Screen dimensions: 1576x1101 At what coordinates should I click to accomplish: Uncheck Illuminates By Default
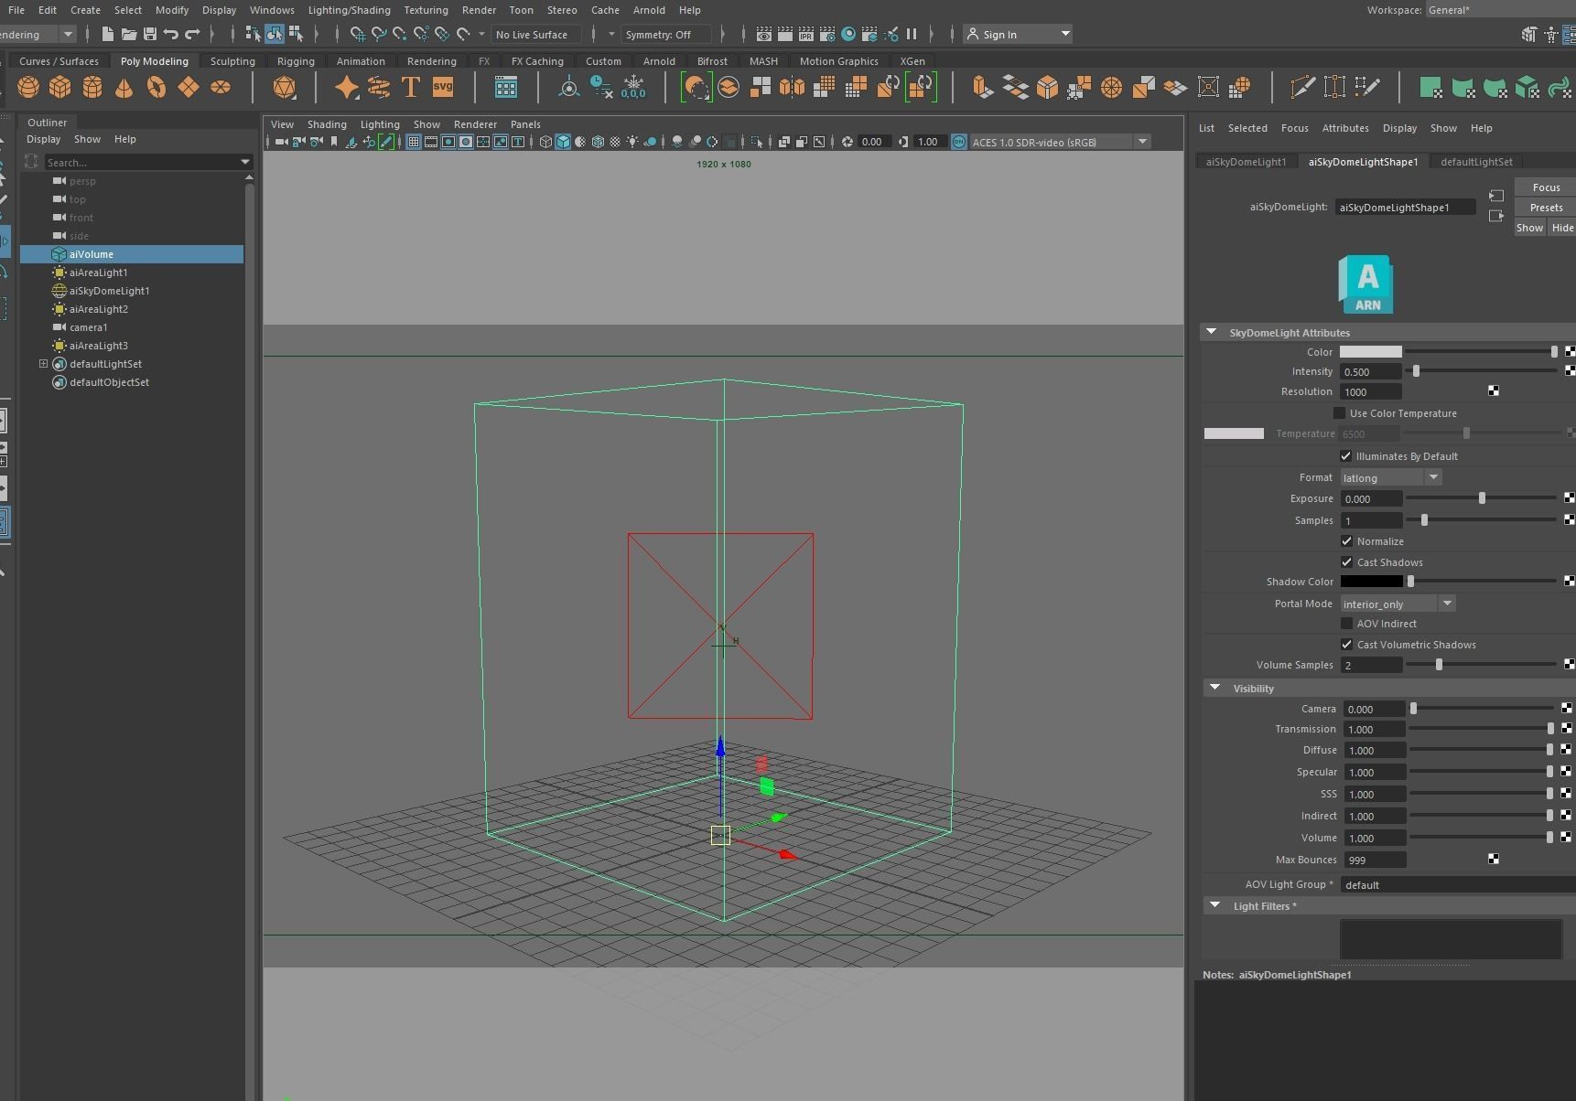tap(1346, 456)
